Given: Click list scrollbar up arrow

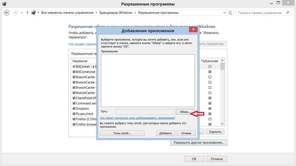Looking at the screenshot, I should pyautogui.click(x=222, y=60).
